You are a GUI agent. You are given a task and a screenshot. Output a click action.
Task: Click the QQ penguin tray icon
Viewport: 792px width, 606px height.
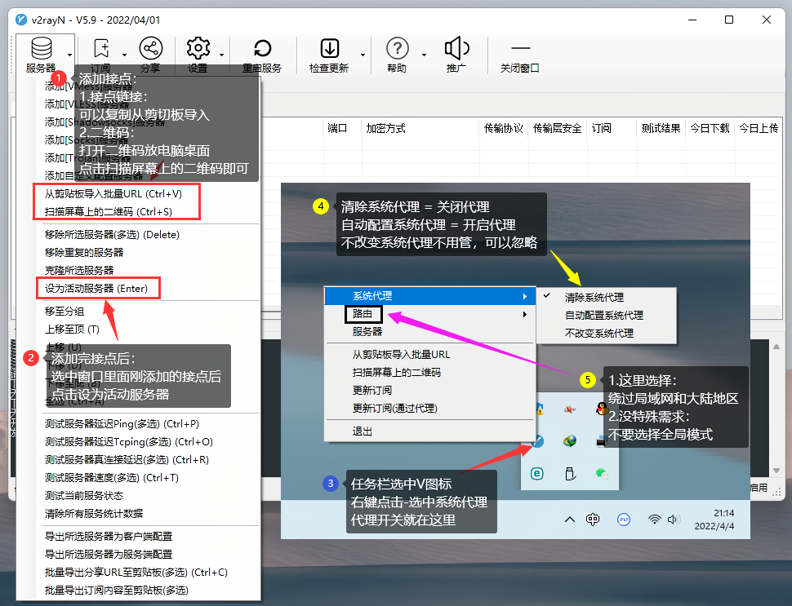(601, 409)
